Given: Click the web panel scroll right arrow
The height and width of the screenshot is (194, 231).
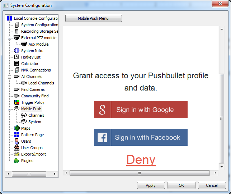Looking at the screenshot, I should [x=215, y=173].
